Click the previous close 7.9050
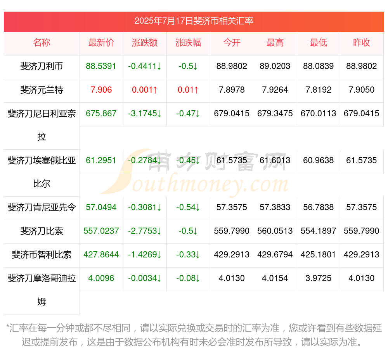The image size is (388, 354). [x=362, y=90]
